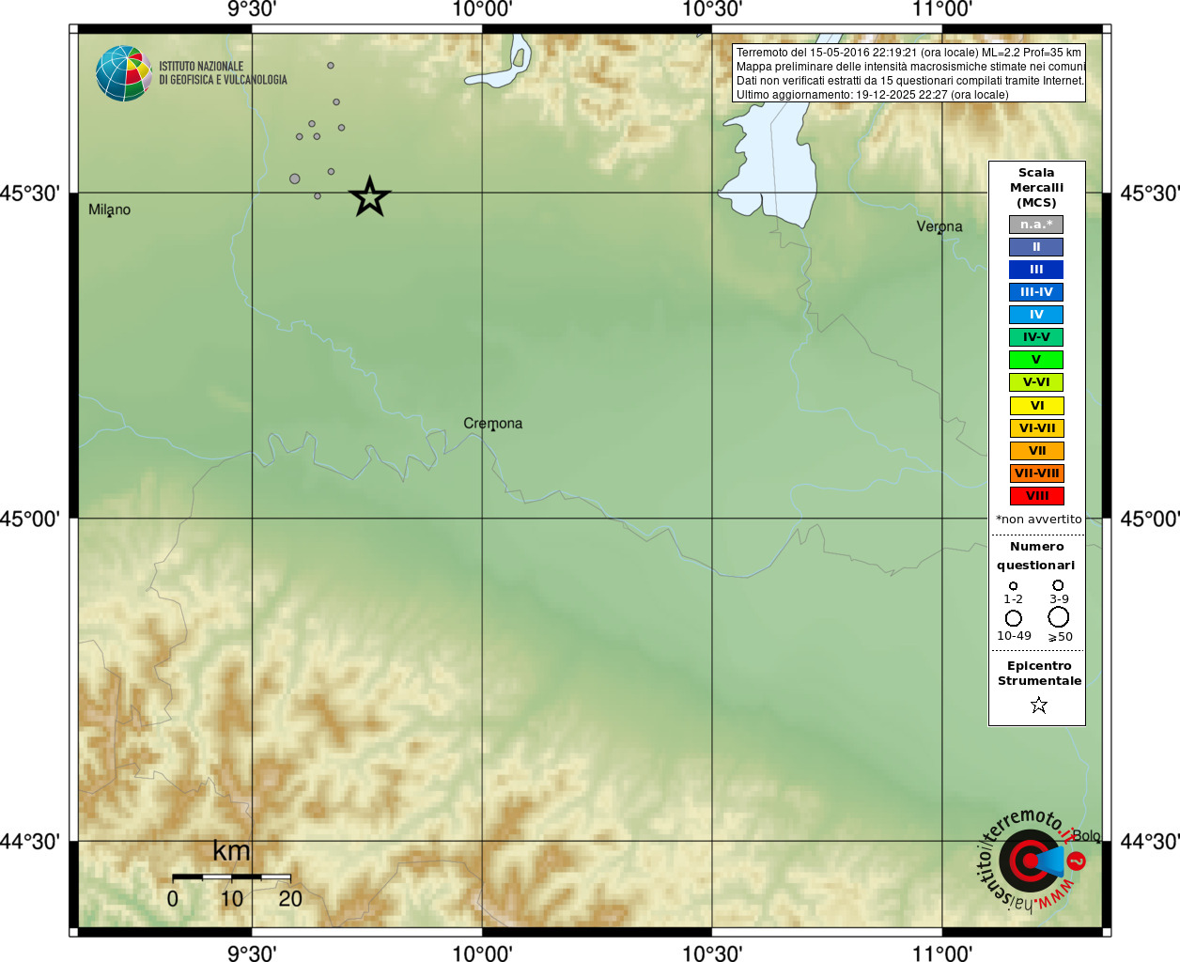This screenshot has height=962, width=1180.
Task: Click the 3-9 questionnaires circle symbol
Action: (x=1058, y=585)
